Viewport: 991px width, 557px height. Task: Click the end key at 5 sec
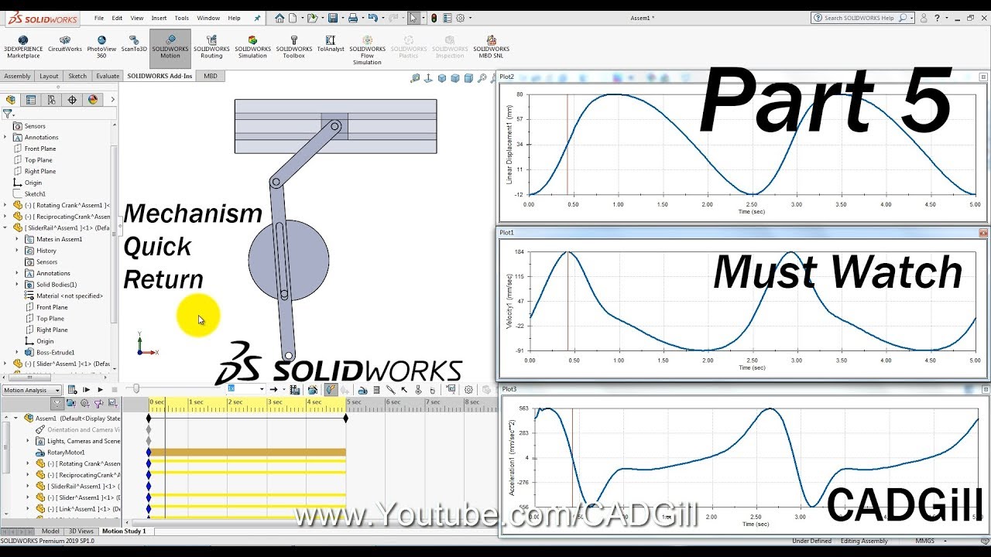(345, 418)
